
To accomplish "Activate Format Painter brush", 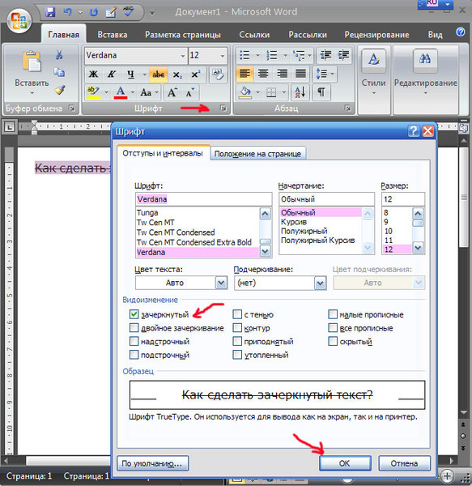I will [59, 90].
